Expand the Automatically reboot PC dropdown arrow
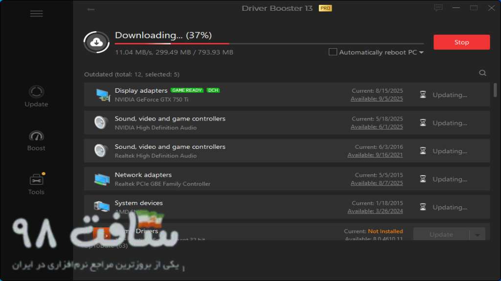Image resolution: width=501 pixels, height=281 pixels. point(421,52)
